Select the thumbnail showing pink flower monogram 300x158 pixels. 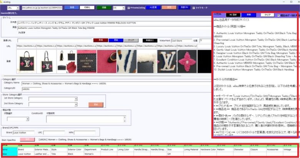187,61
